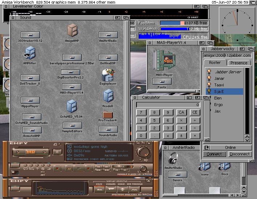The width and height of the screenshot is (257, 199).
Task: Select the Horiz display mode
Action: 122,190
